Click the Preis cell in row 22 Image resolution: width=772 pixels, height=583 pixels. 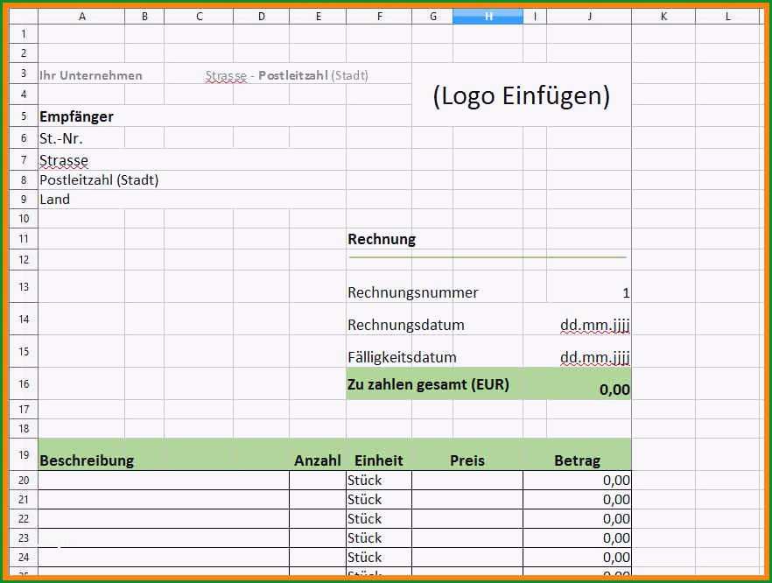467,518
